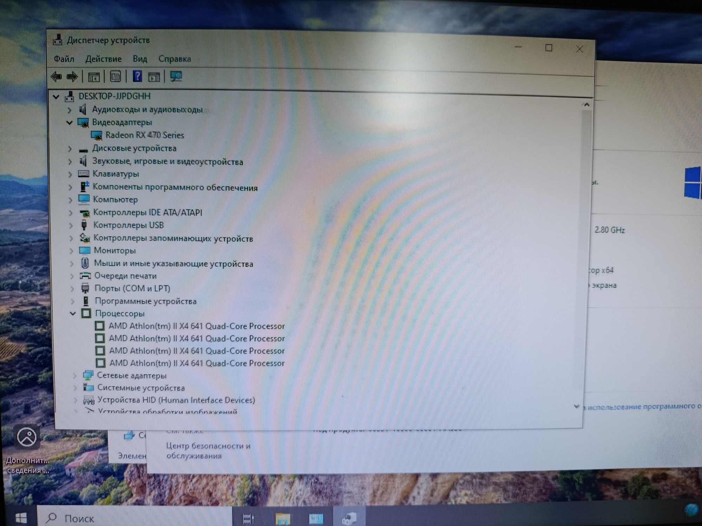Open File Explorer from the taskbar
Image resolution: width=702 pixels, height=526 pixels.
click(283, 519)
